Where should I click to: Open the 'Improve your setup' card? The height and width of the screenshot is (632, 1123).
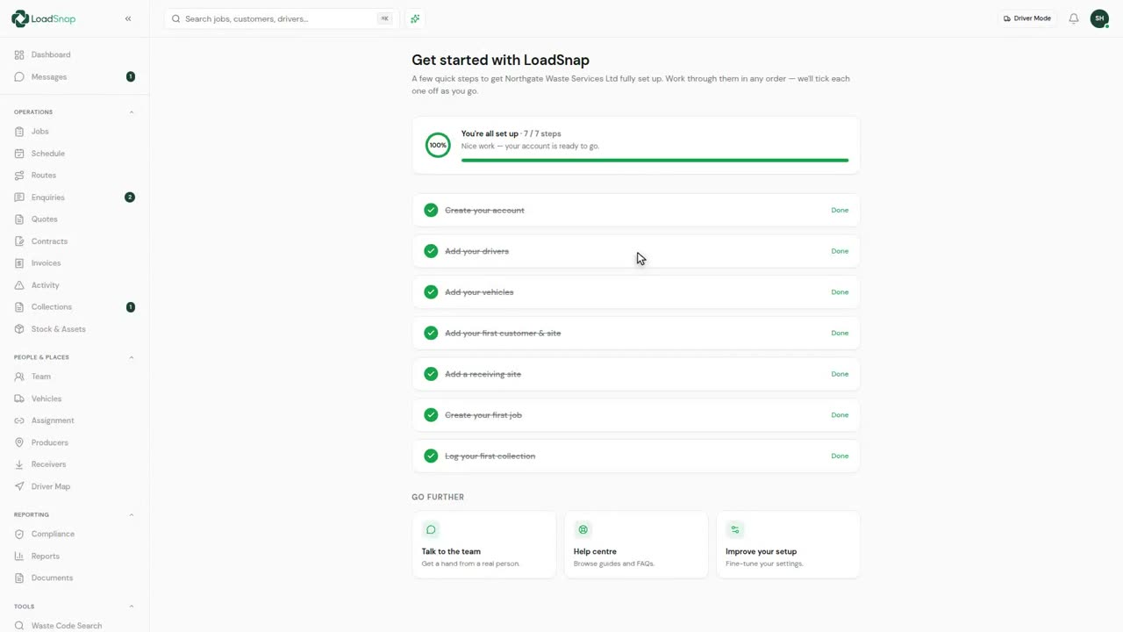(788, 545)
